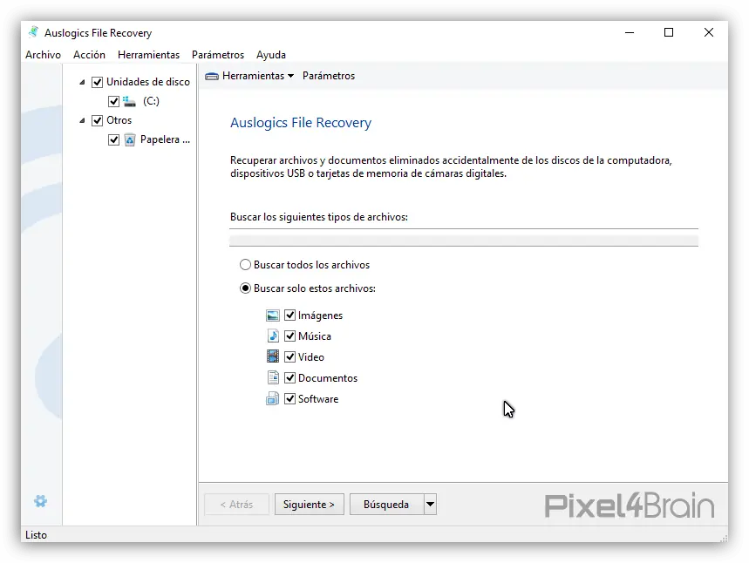749x563 pixels.
Task: Uncheck the Música checkbox
Action: (290, 336)
